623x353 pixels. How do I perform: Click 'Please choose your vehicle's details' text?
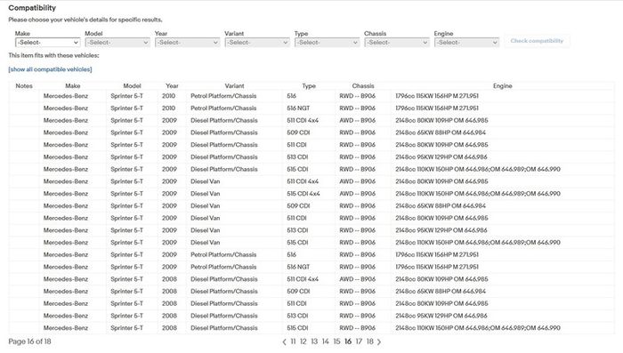pos(85,20)
